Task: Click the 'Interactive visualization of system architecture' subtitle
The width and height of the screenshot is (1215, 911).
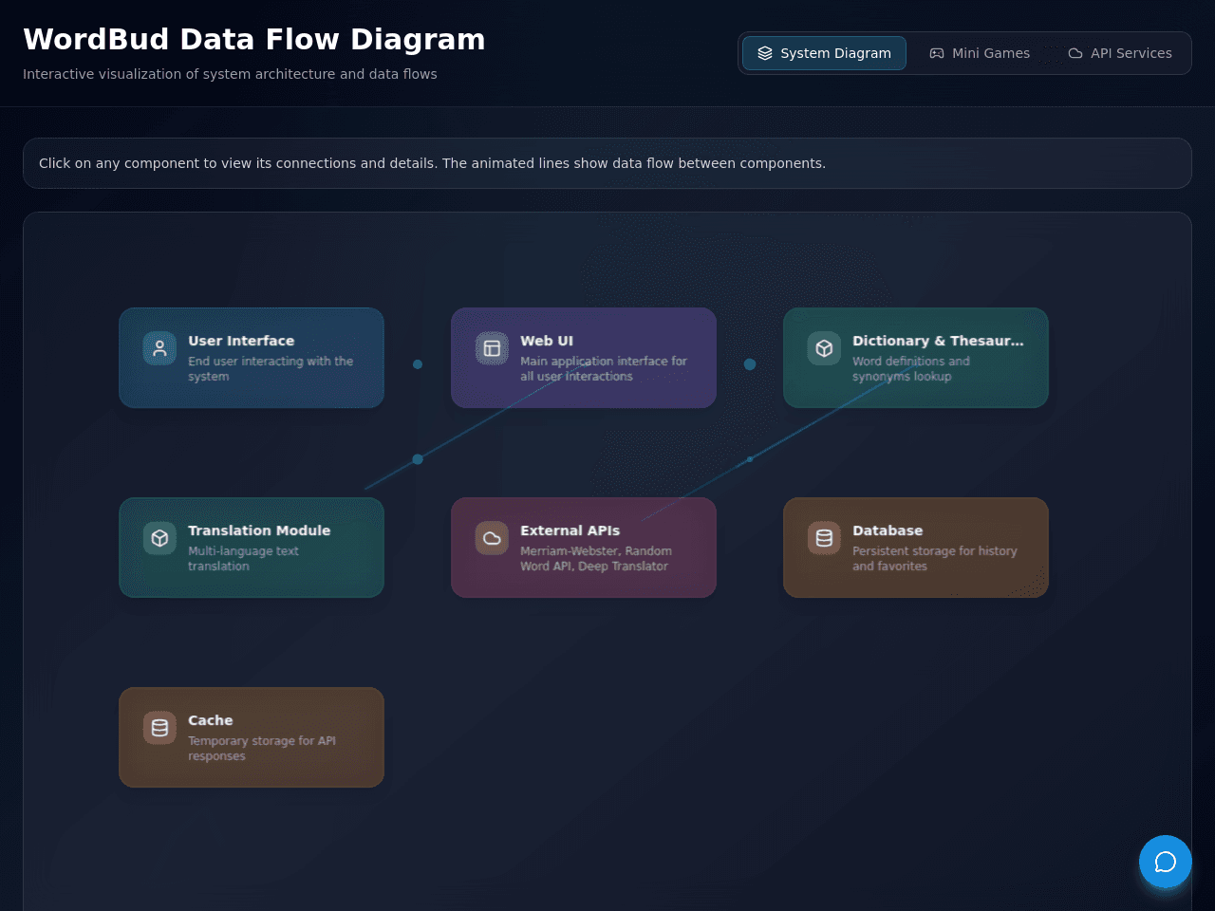Action: 230,74
